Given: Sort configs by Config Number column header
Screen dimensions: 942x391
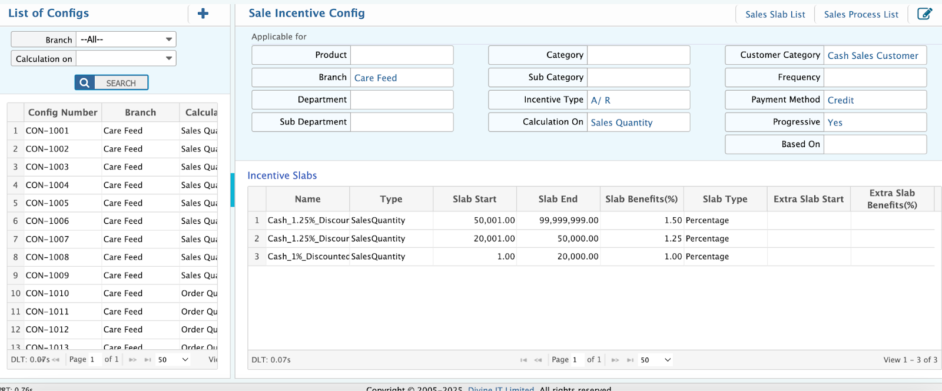Looking at the screenshot, I should 62,112.
